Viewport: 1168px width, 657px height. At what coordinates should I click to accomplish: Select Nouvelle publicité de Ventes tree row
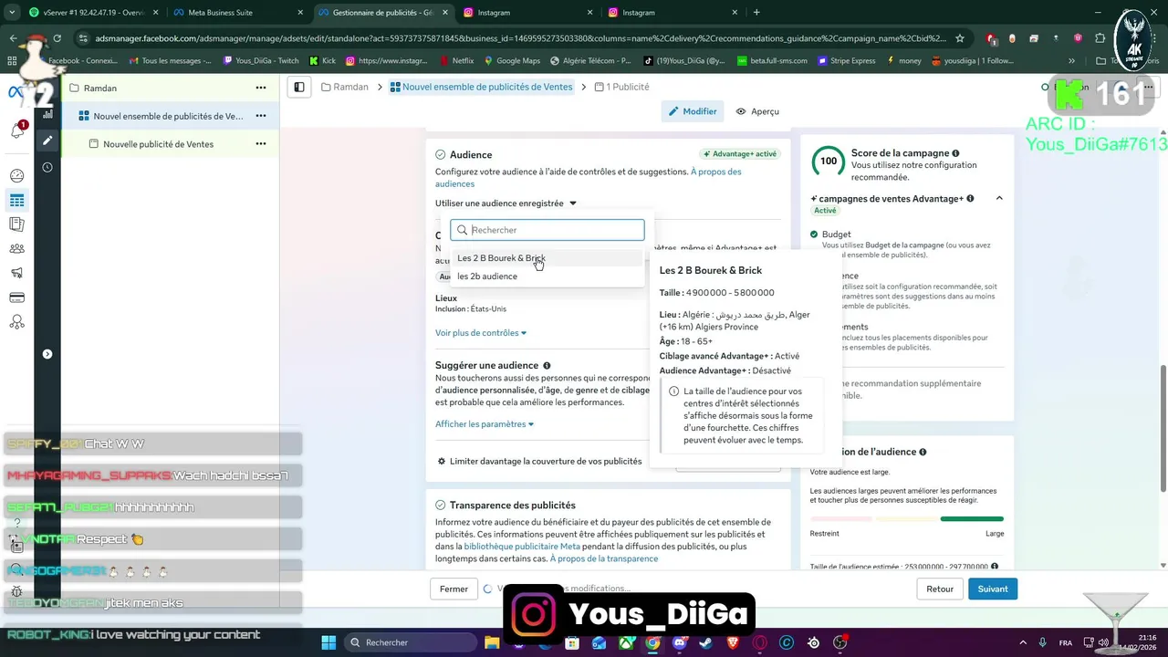[169, 144]
